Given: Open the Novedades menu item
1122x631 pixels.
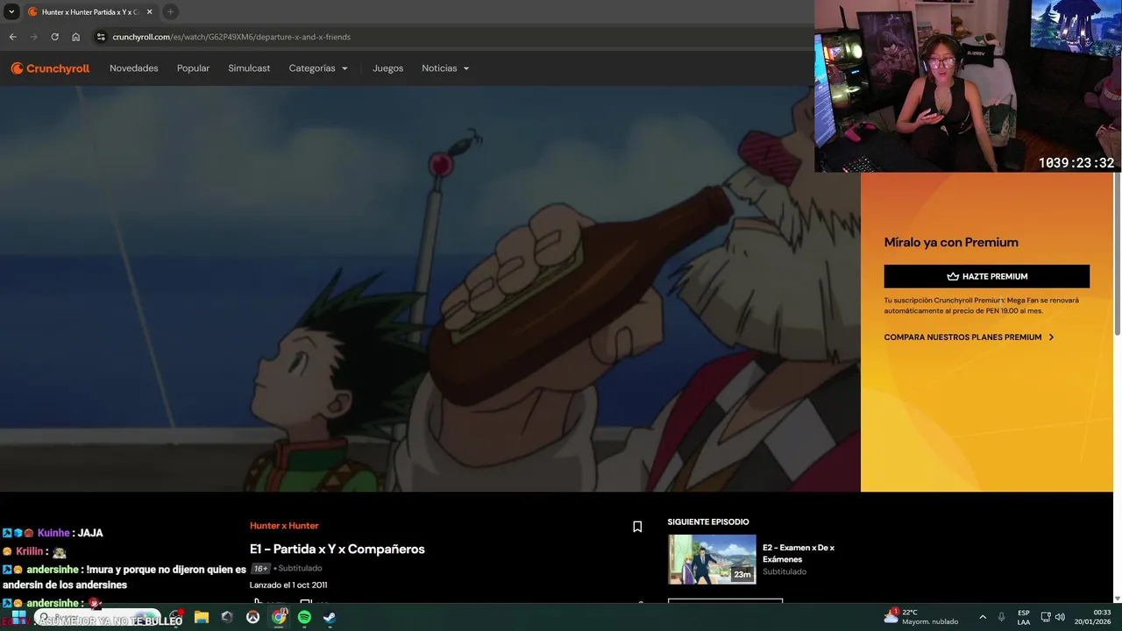Looking at the screenshot, I should [134, 68].
